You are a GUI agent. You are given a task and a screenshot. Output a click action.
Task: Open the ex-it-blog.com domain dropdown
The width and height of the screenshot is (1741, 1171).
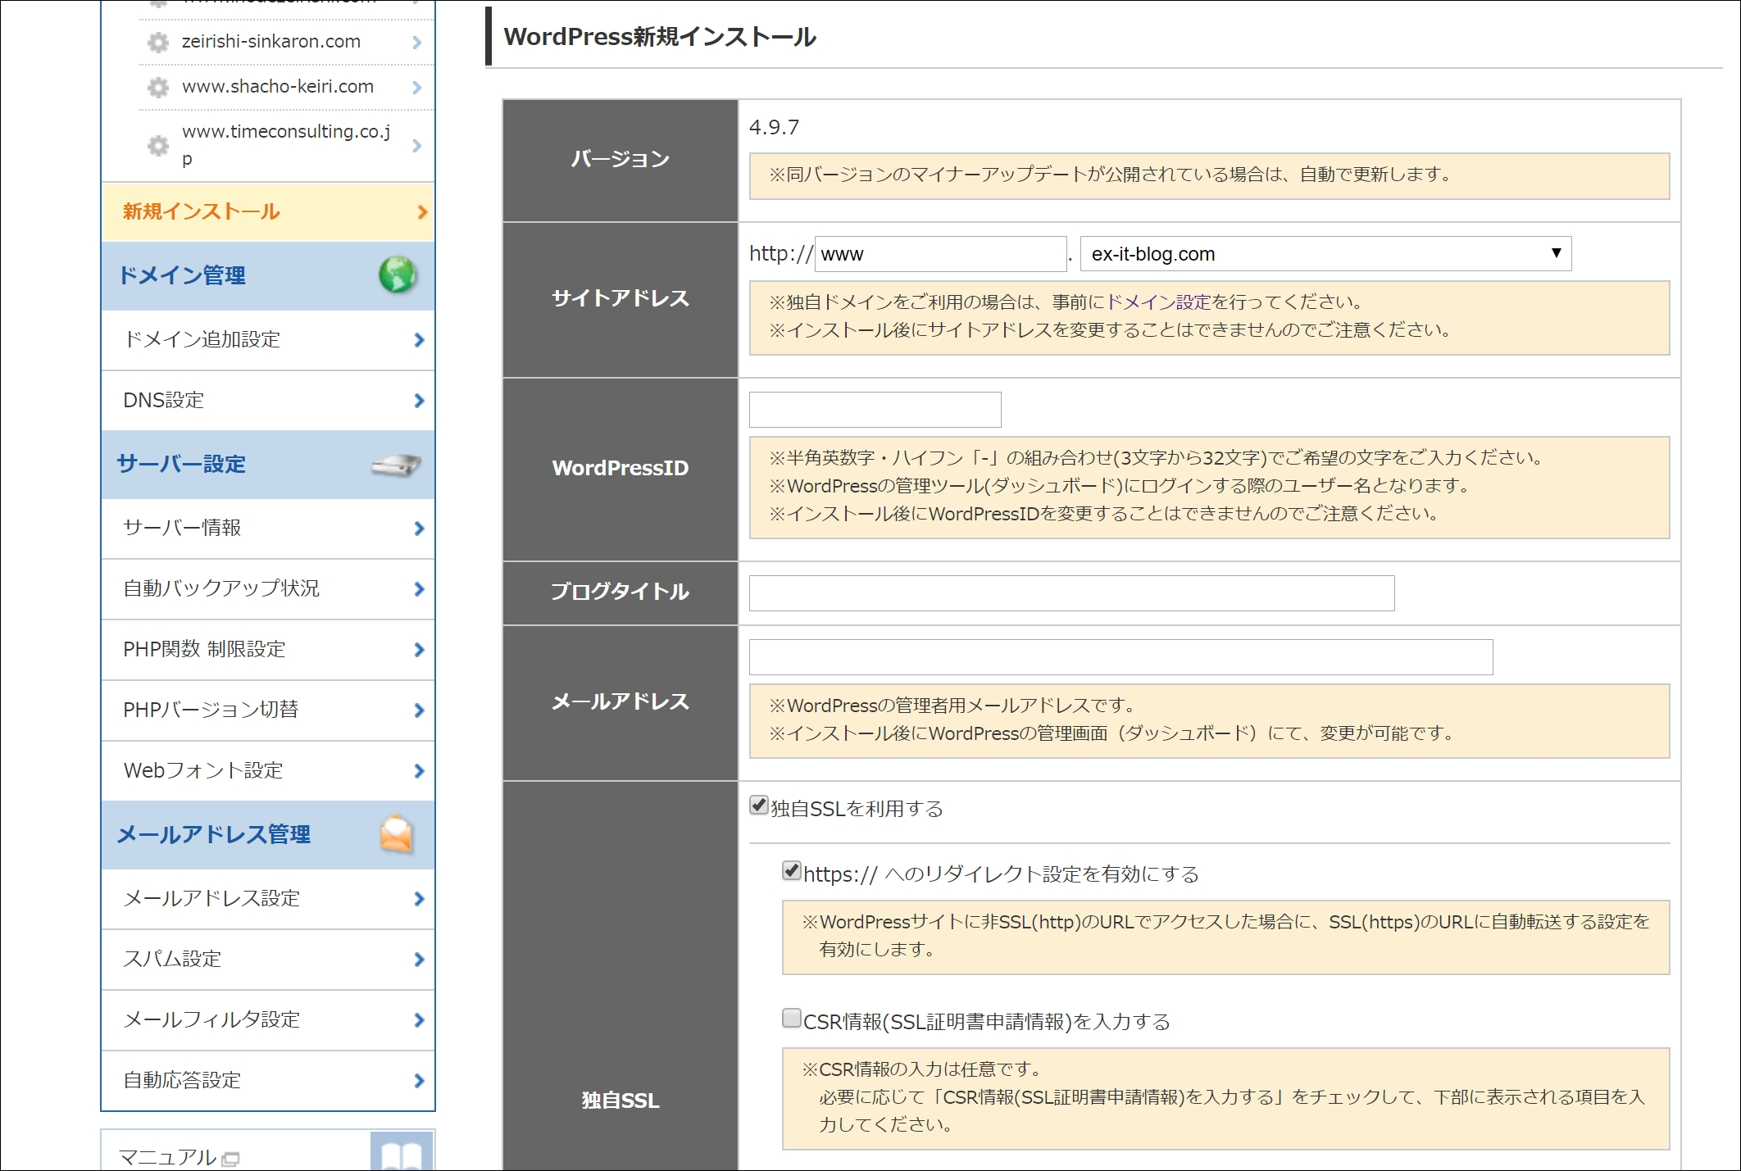(x=1325, y=254)
